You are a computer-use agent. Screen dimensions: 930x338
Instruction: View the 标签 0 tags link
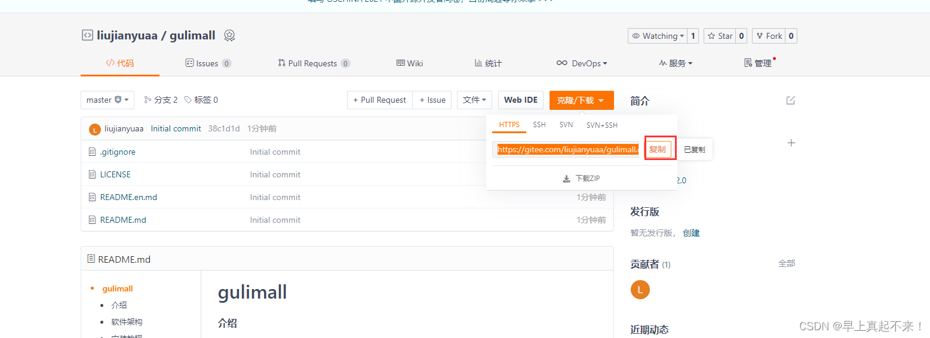pyautogui.click(x=201, y=100)
